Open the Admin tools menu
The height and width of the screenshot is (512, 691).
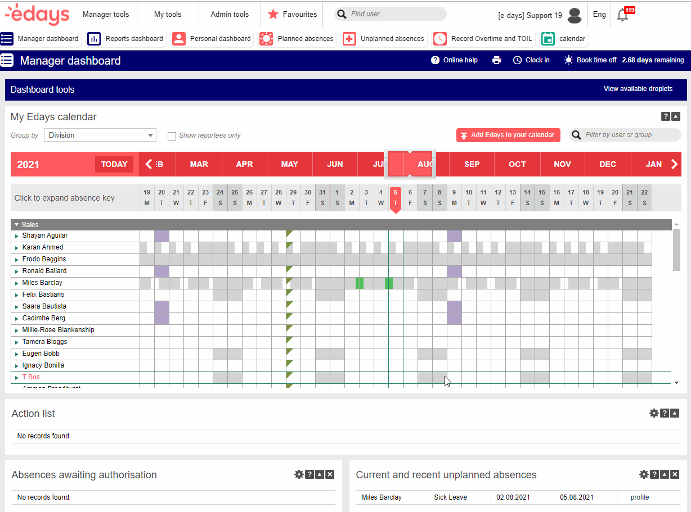(230, 14)
